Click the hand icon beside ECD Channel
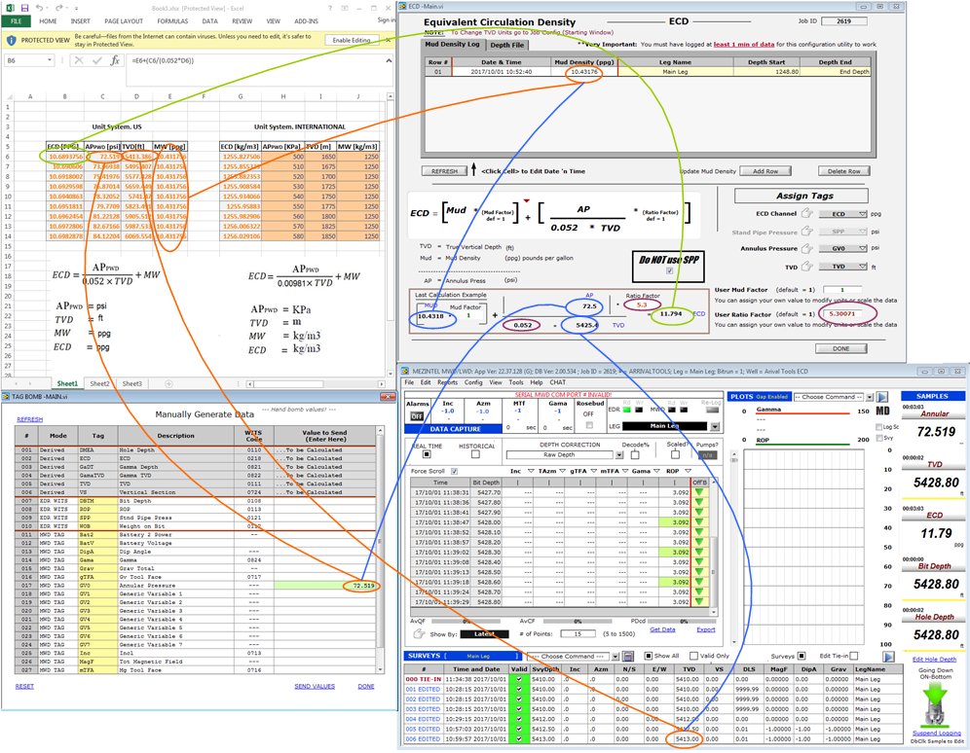Screen dimensions: 970x753 click(x=806, y=213)
